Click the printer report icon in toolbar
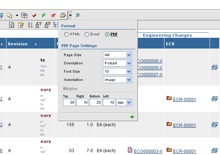The image size is (220, 155). 63,15
